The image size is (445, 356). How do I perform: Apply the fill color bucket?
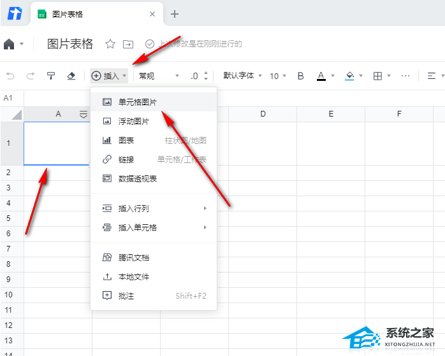click(349, 76)
